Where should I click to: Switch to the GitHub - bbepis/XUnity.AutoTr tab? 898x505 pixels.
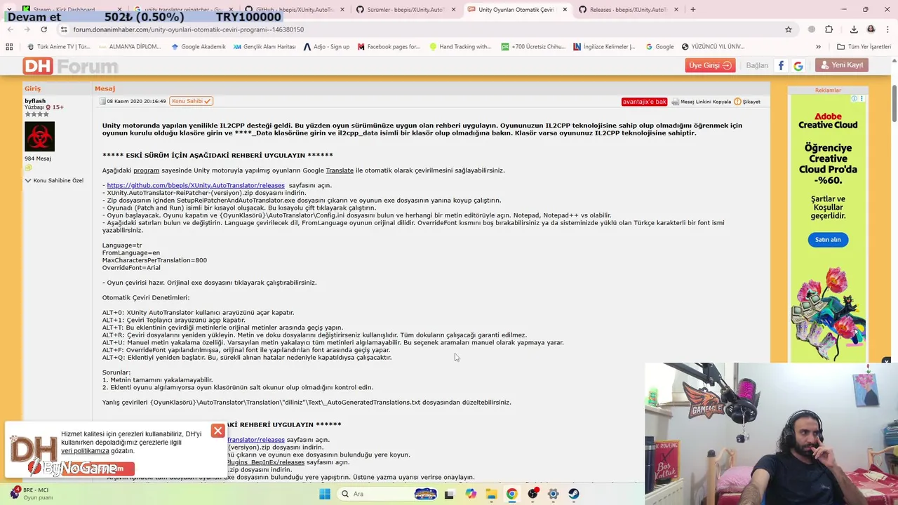(x=288, y=10)
